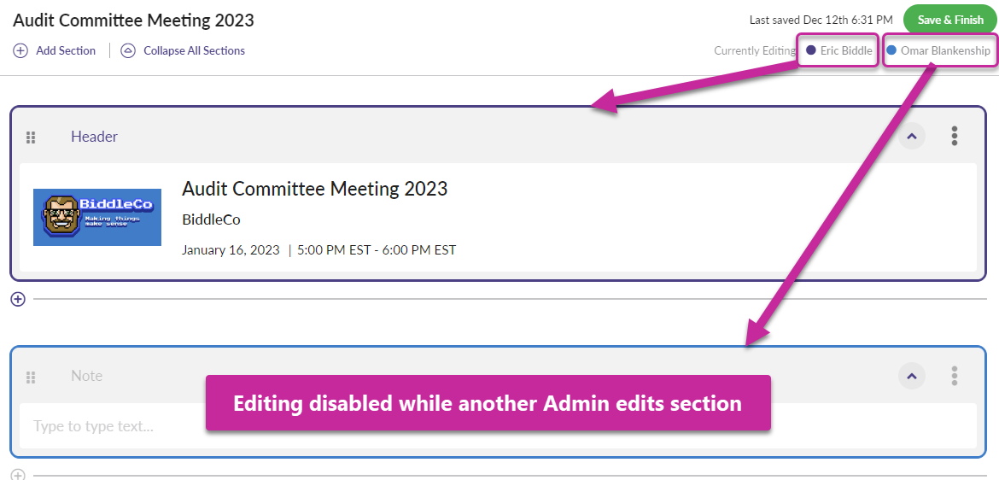Click the Add Section plus icon
The image size is (999, 480).
click(20, 50)
